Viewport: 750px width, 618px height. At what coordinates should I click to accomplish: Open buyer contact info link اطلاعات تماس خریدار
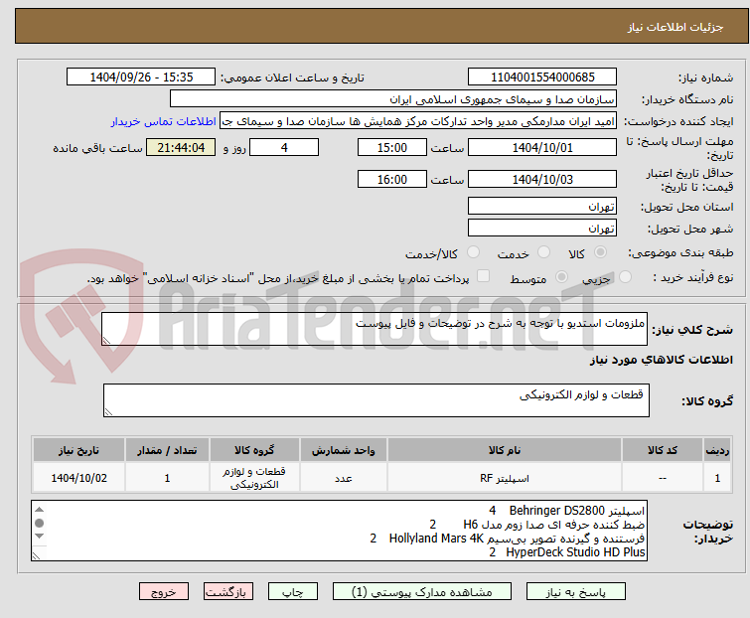point(164,121)
